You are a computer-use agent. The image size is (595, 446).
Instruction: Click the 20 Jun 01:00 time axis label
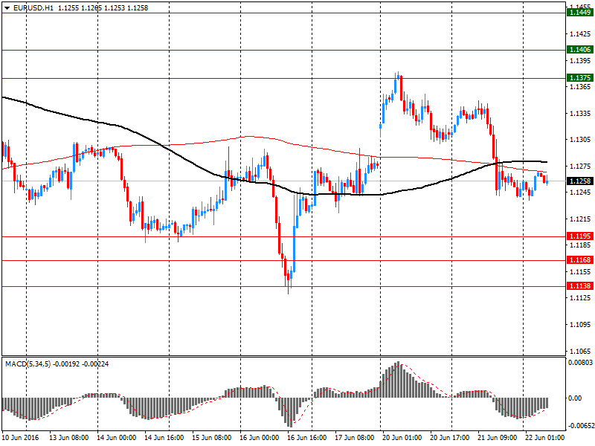pyautogui.click(x=402, y=437)
